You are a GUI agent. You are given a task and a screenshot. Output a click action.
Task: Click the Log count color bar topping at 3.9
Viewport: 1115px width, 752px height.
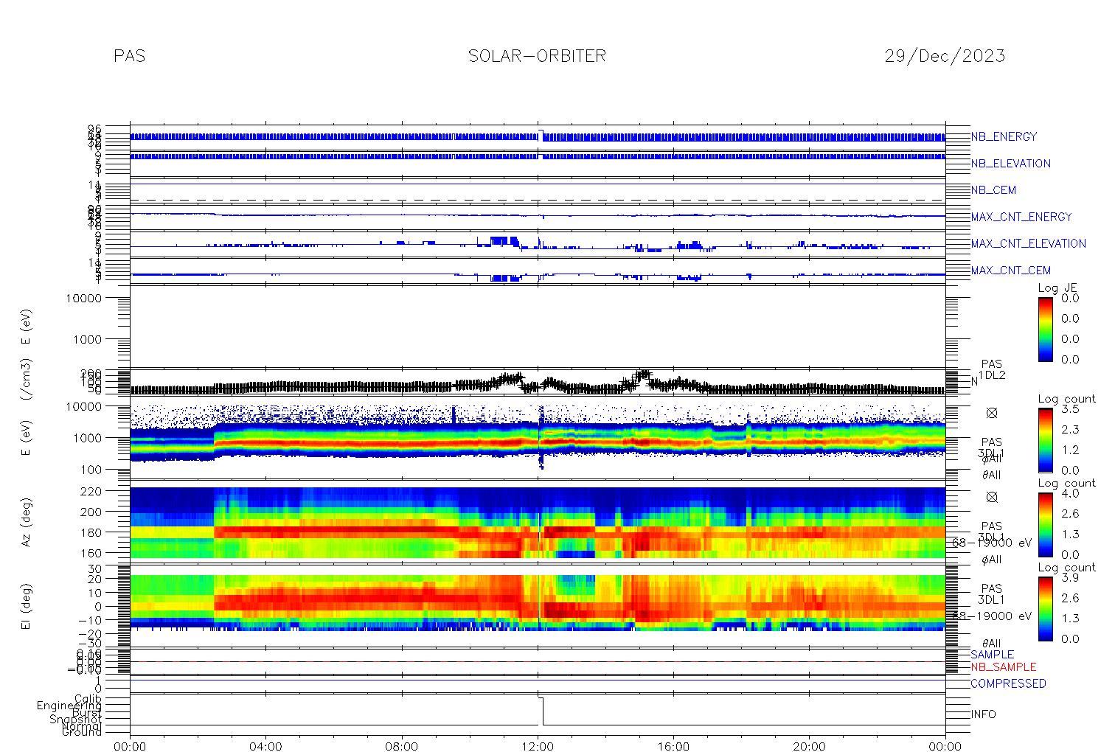click(x=1046, y=608)
